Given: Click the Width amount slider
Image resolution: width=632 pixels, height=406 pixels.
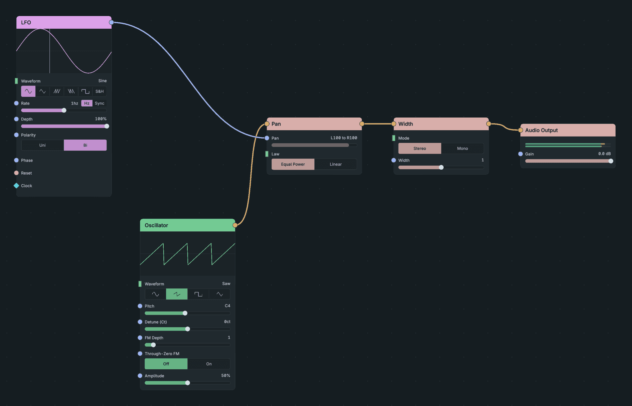Looking at the screenshot, I should pyautogui.click(x=441, y=167).
